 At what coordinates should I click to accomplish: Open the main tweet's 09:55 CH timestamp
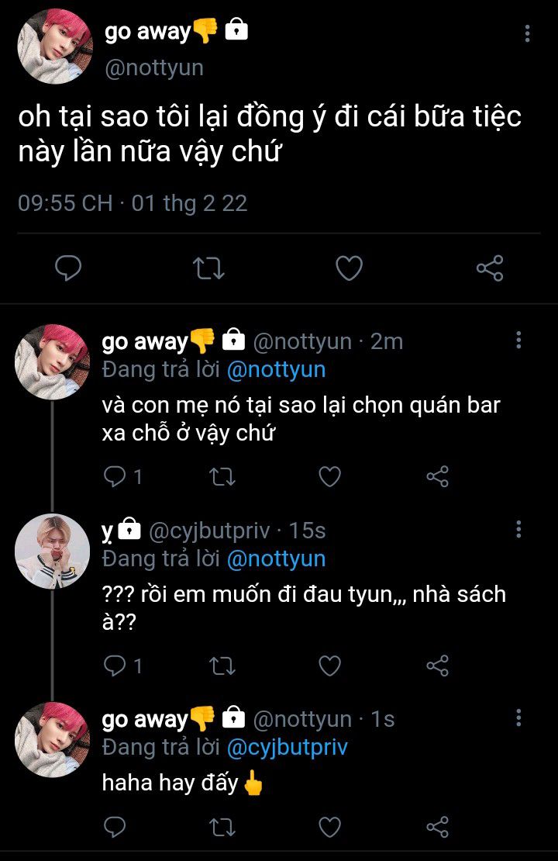65,203
